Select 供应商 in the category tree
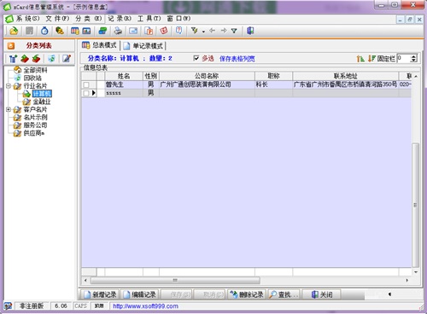This screenshot has width=427, height=314. [x=34, y=133]
